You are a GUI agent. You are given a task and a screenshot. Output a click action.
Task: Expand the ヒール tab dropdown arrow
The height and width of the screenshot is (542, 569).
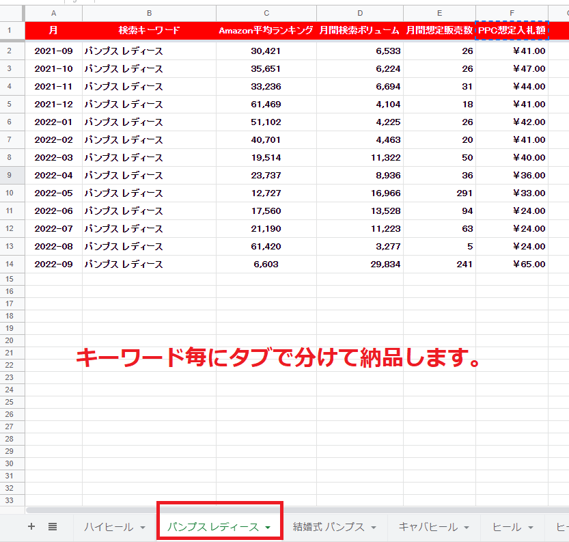pyautogui.click(x=531, y=528)
